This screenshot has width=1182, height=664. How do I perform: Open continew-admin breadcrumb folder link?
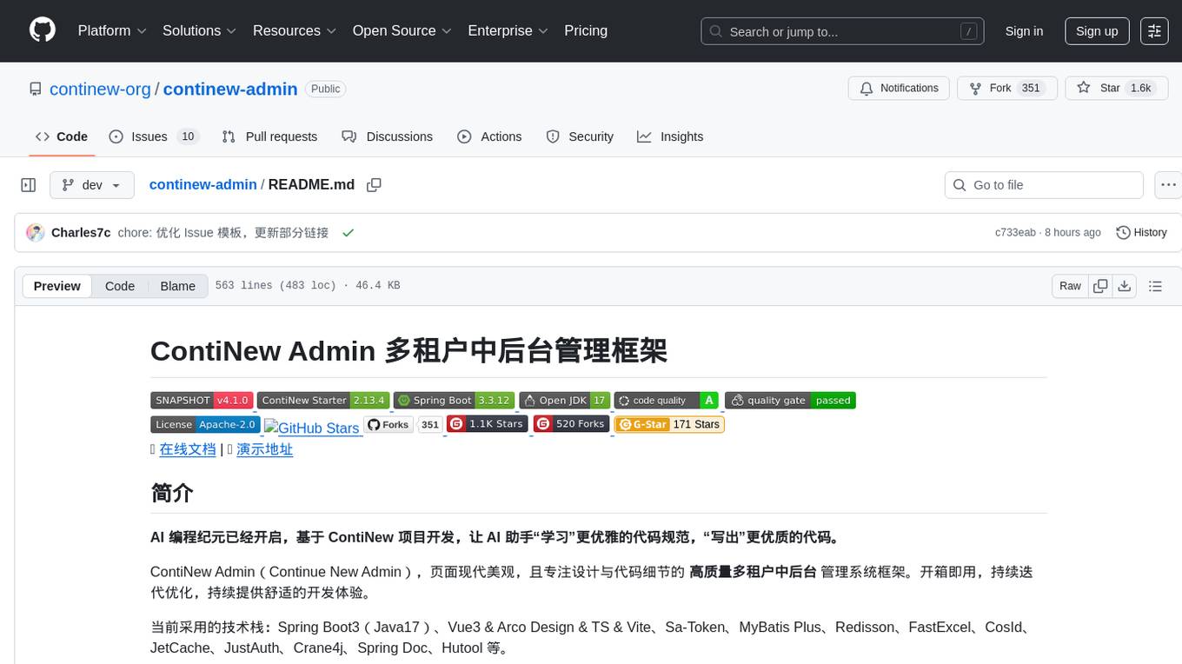tap(203, 185)
